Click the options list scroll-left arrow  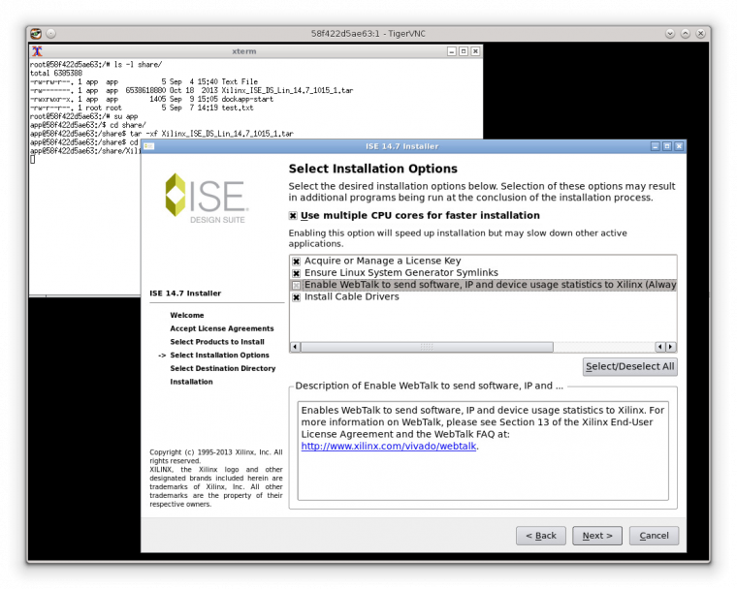click(x=296, y=347)
